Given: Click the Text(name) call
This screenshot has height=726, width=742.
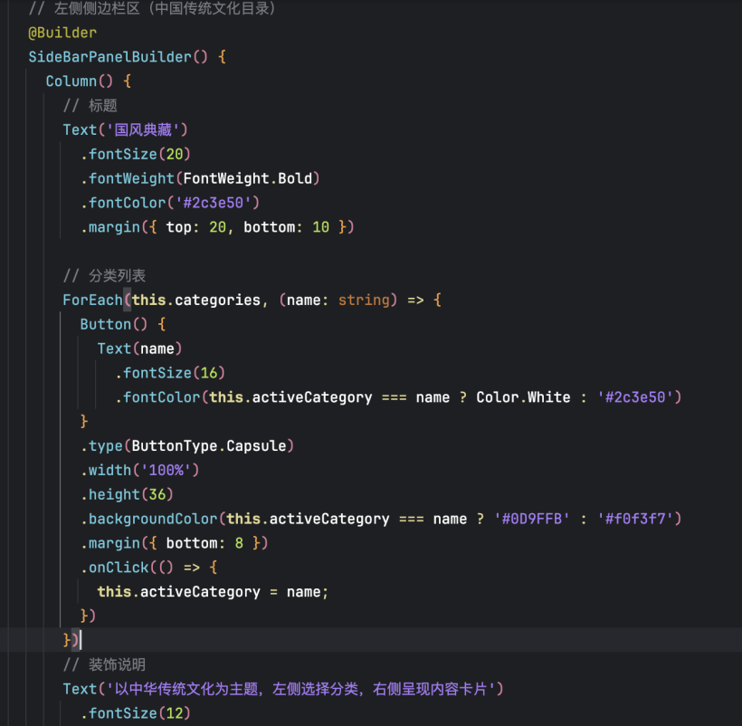Looking at the screenshot, I should click(139, 349).
